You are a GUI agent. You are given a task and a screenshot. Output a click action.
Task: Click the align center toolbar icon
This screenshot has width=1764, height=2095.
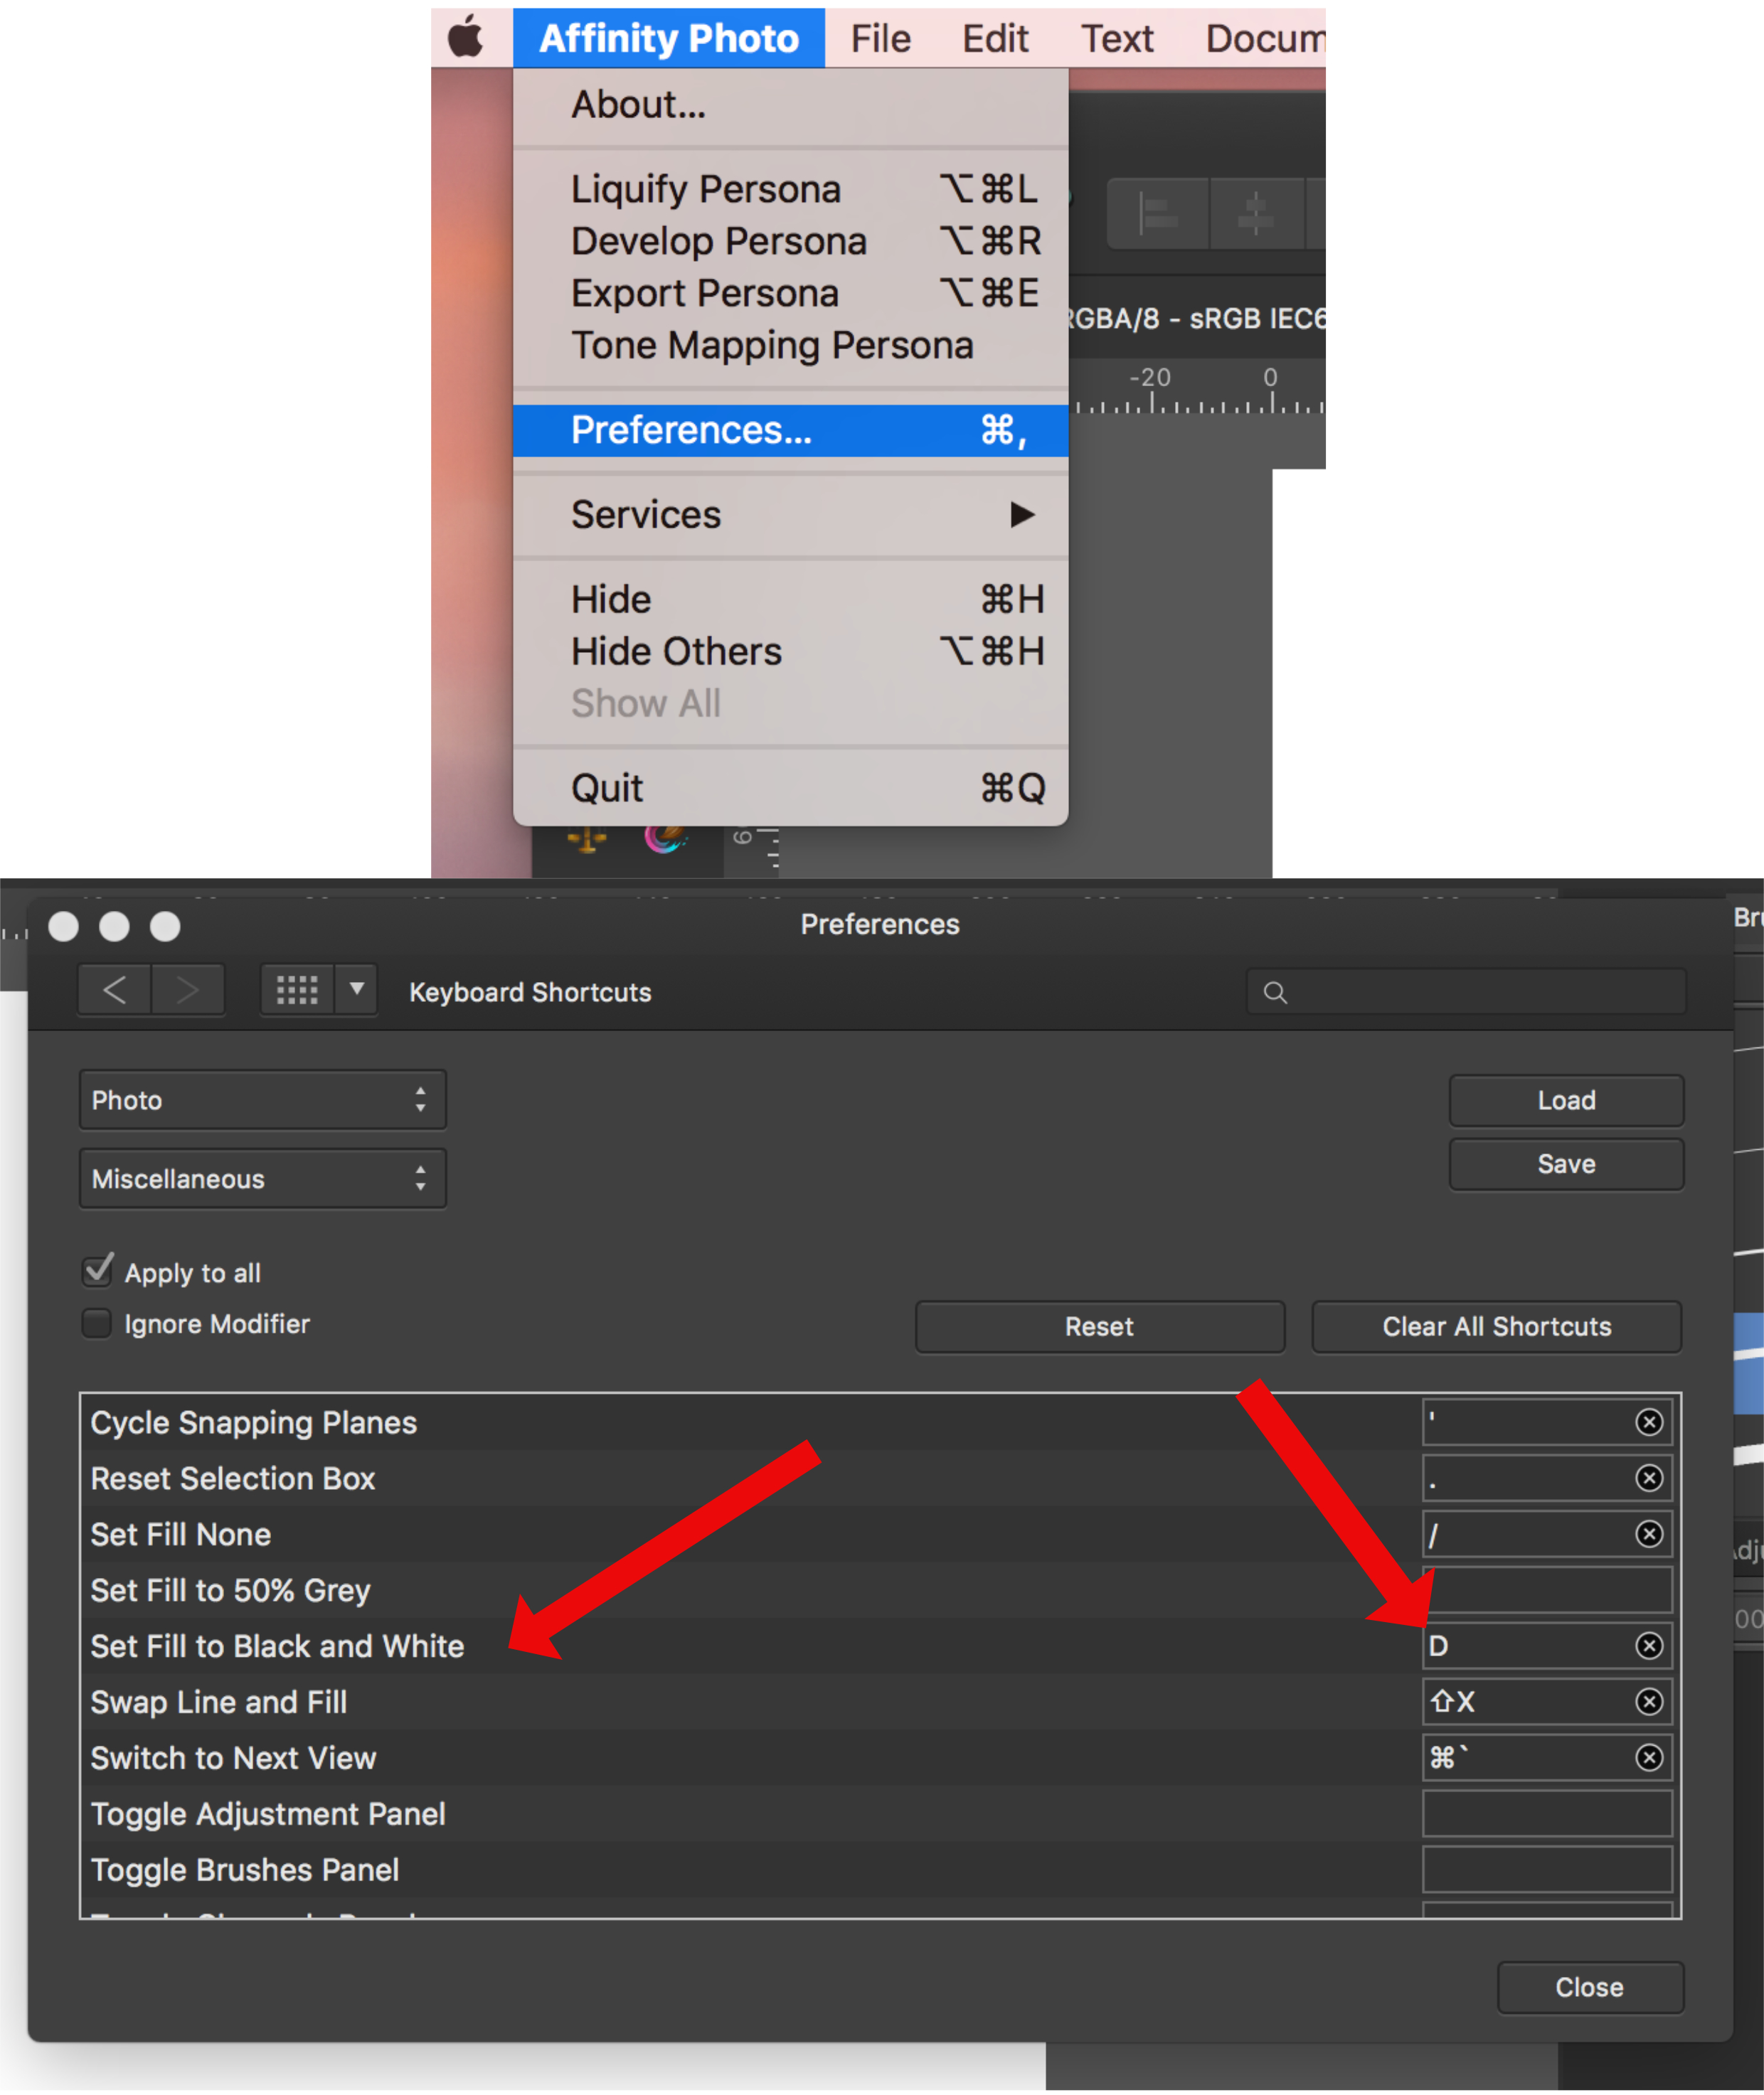[1256, 214]
